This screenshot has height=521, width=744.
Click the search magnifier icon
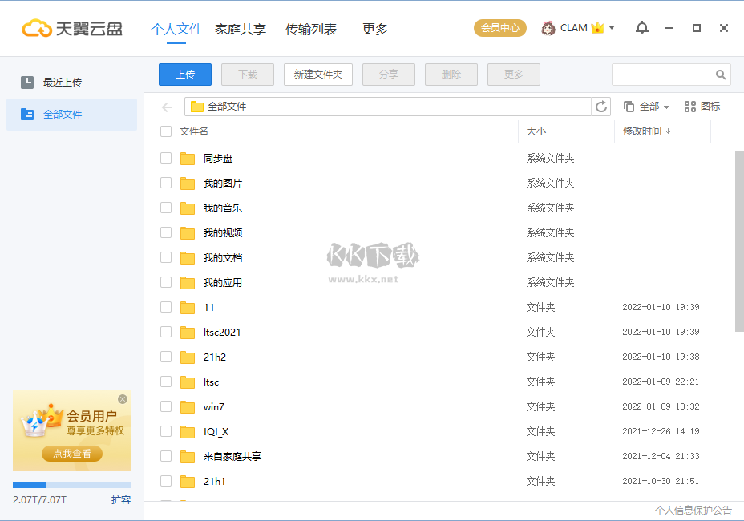[720, 75]
